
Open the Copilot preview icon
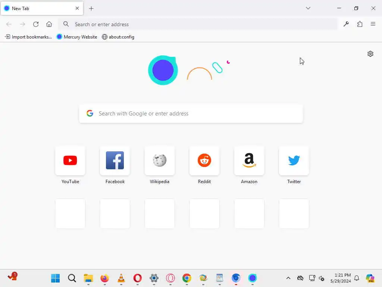tap(370, 278)
